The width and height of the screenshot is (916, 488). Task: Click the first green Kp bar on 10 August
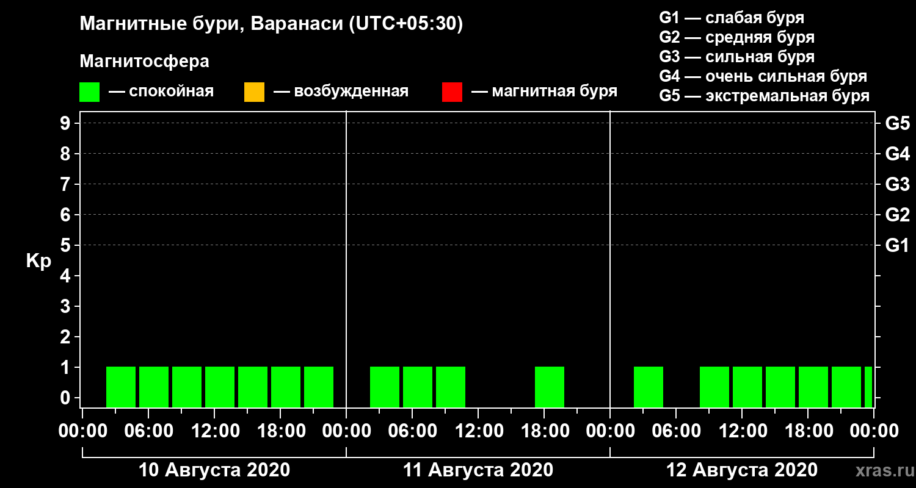[x=121, y=387]
